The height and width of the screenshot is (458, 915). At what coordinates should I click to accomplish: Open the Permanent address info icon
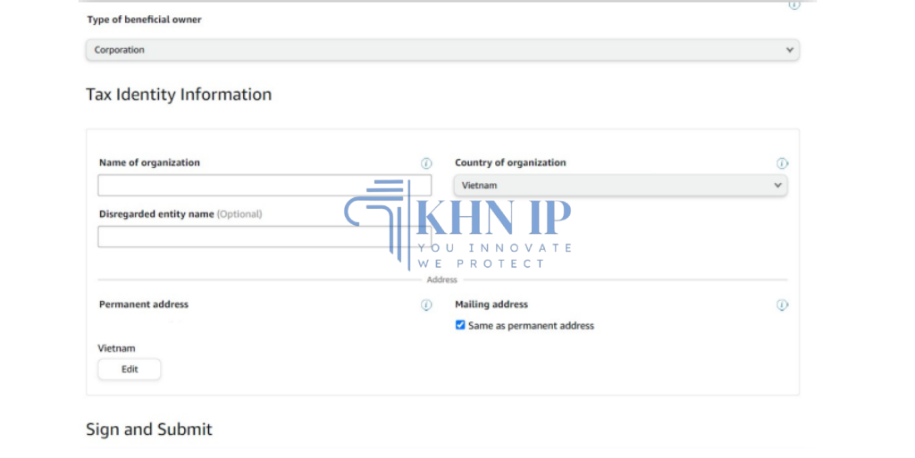click(x=426, y=305)
